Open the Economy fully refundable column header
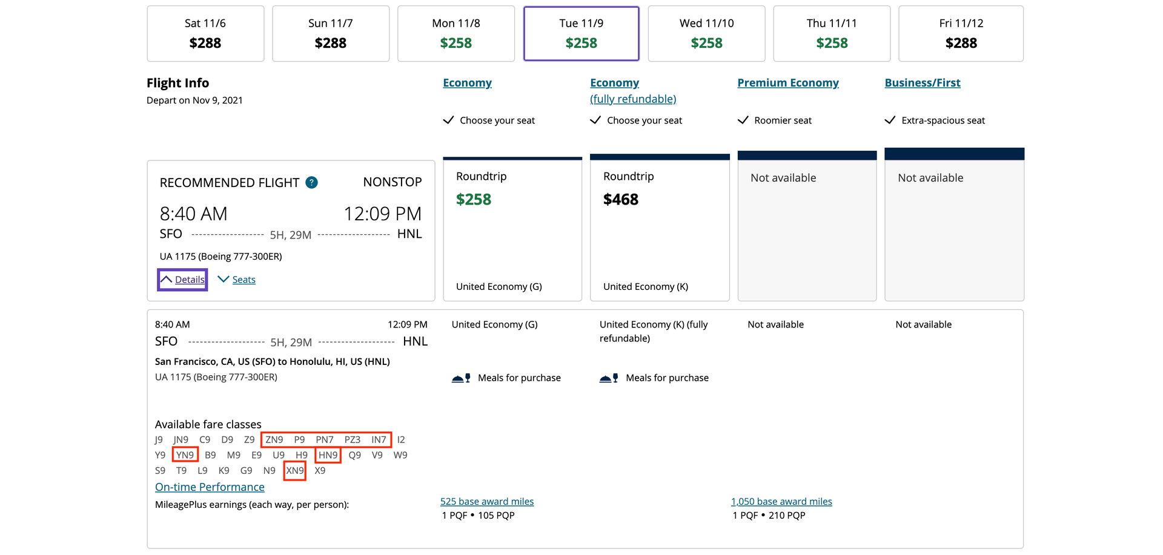Screen dimensions: 1163x555 pyautogui.click(x=614, y=82)
